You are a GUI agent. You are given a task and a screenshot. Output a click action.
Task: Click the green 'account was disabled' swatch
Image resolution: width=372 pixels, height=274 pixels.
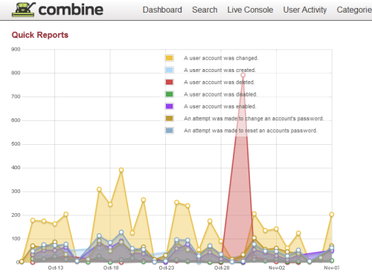point(170,94)
